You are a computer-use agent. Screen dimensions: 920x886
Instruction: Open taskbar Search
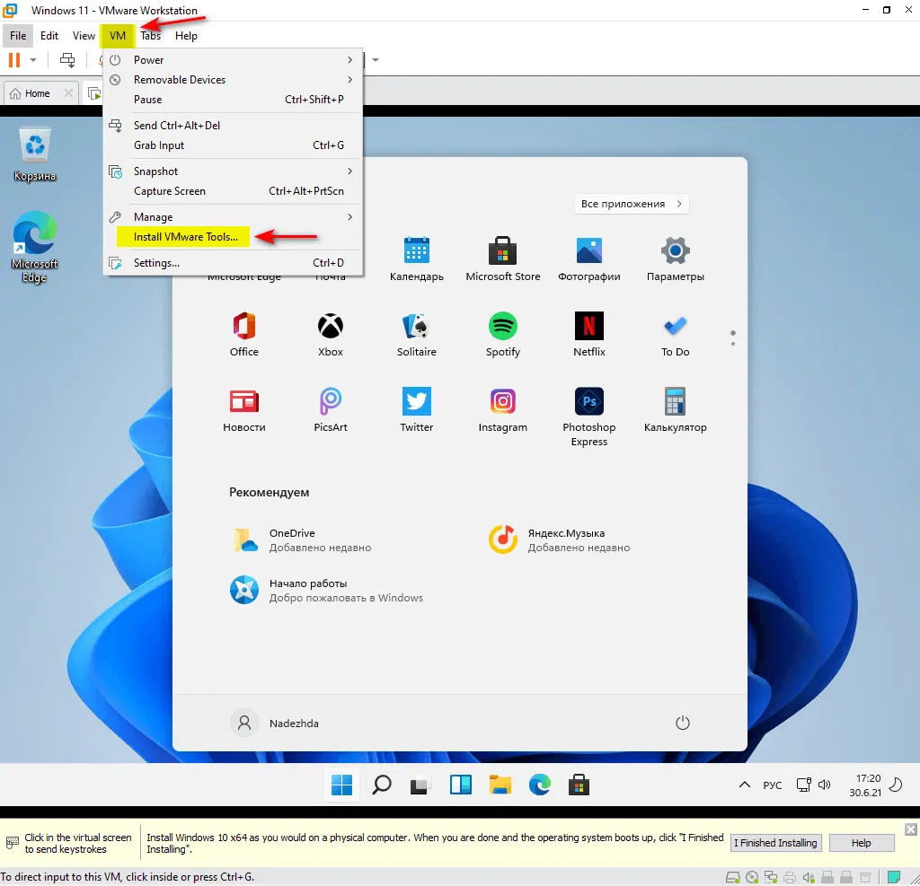(x=381, y=785)
